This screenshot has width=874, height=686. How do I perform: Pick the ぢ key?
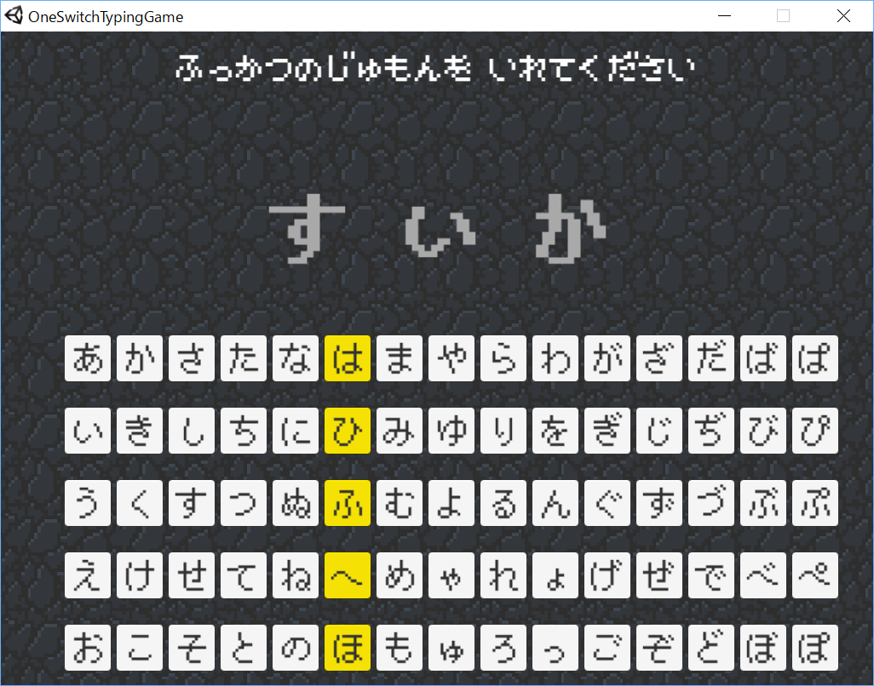coord(711,431)
